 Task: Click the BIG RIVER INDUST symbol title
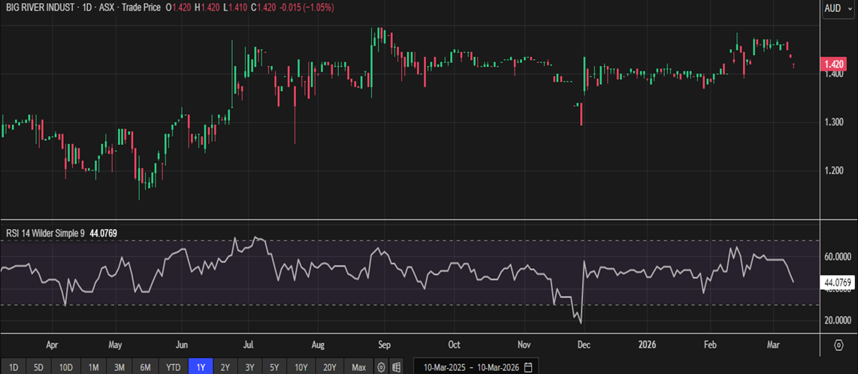38,8
